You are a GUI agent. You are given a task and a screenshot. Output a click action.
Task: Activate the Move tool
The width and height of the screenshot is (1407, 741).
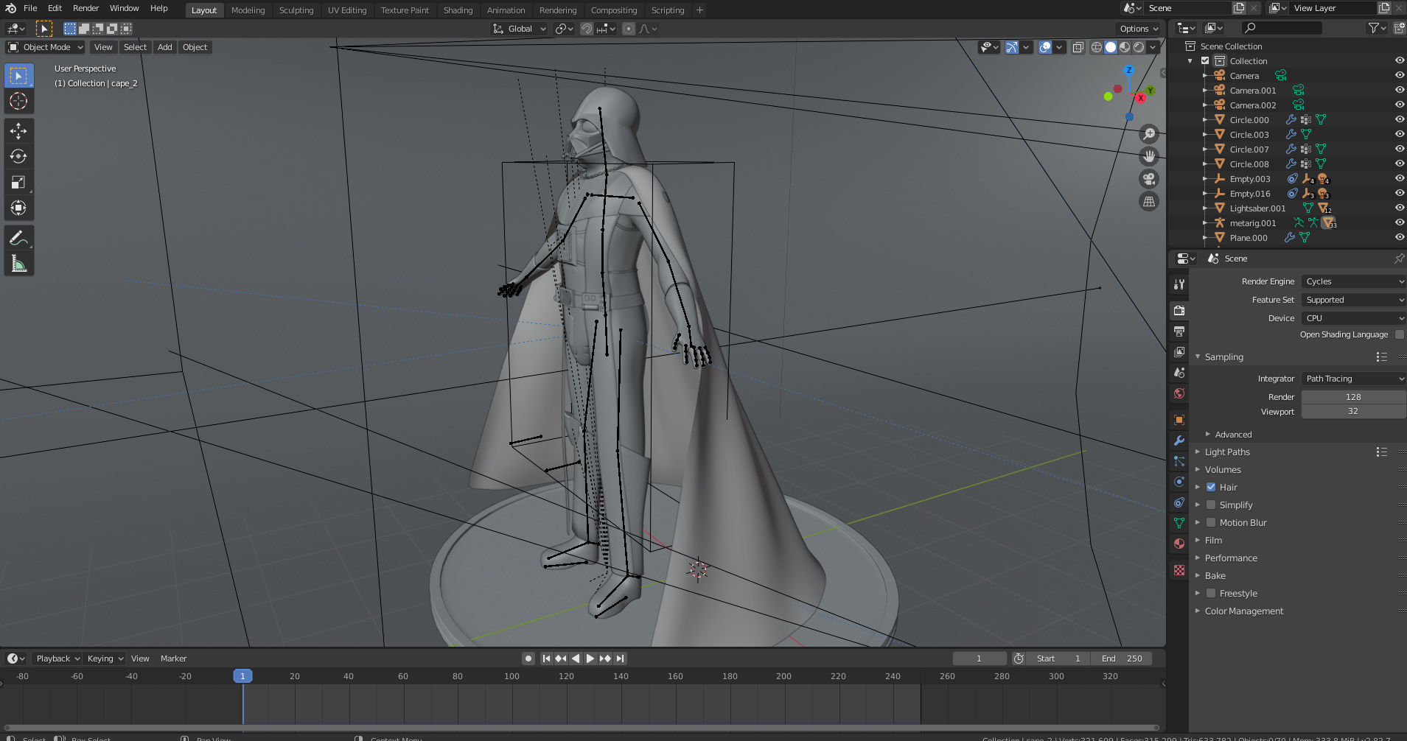click(x=18, y=131)
